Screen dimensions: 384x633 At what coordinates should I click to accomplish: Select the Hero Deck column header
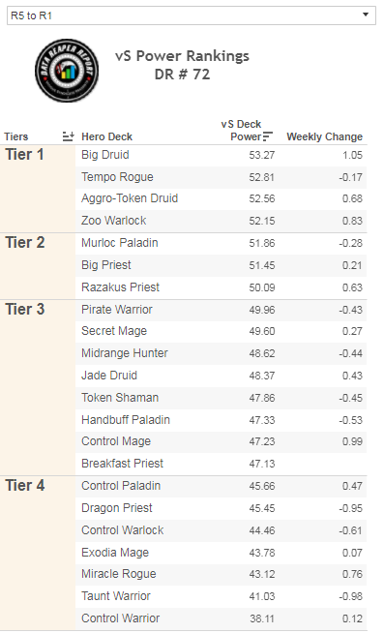pyautogui.click(x=107, y=136)
